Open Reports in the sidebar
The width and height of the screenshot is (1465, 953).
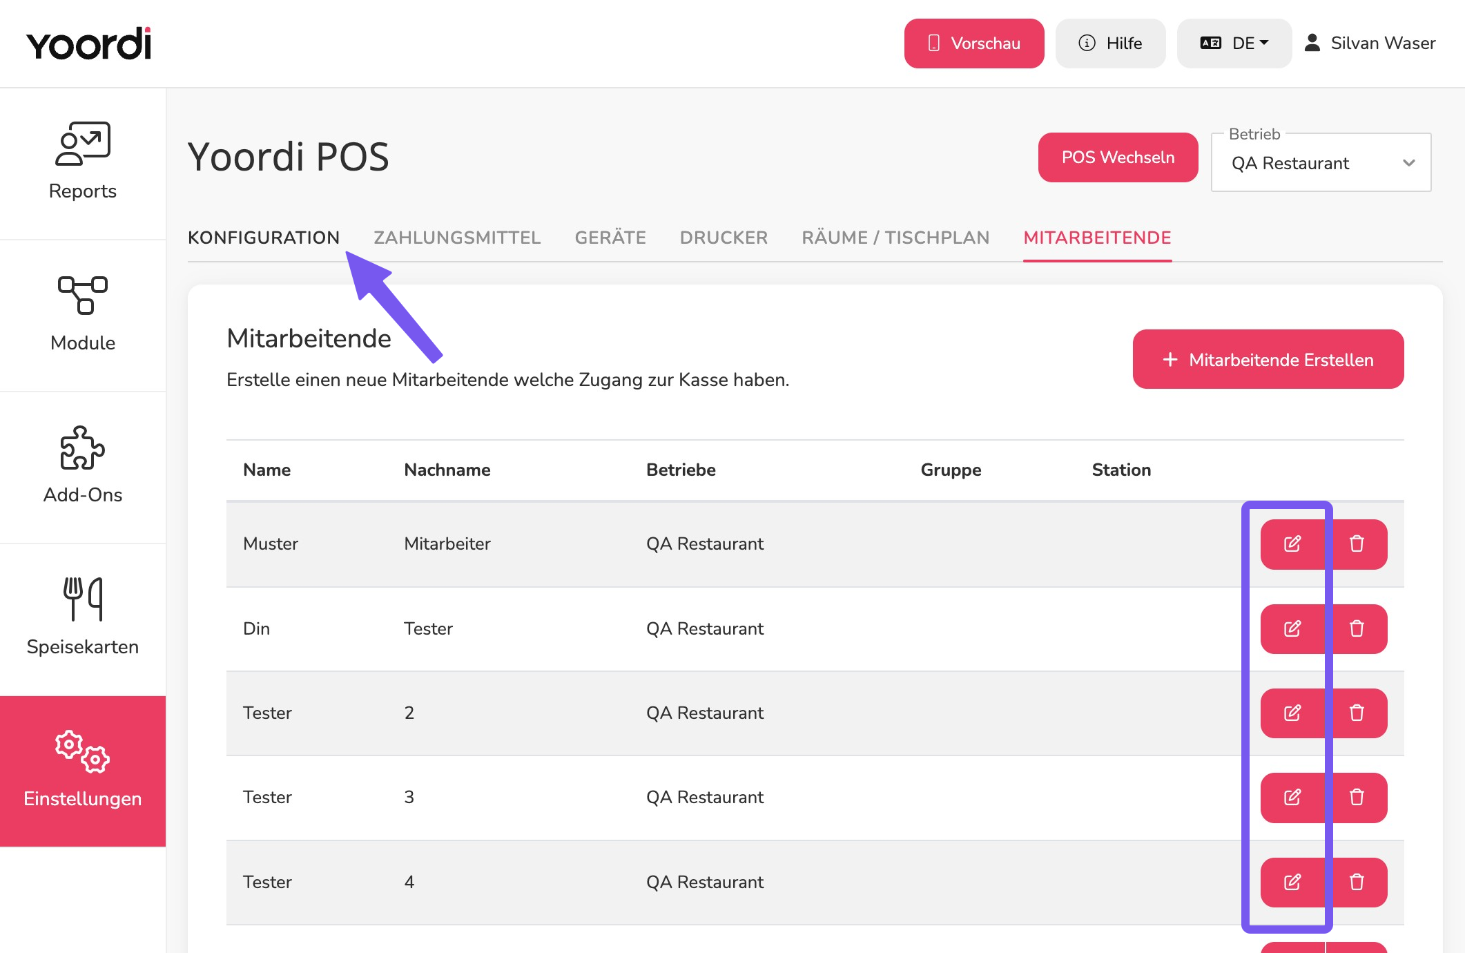(x=82, y=163)
